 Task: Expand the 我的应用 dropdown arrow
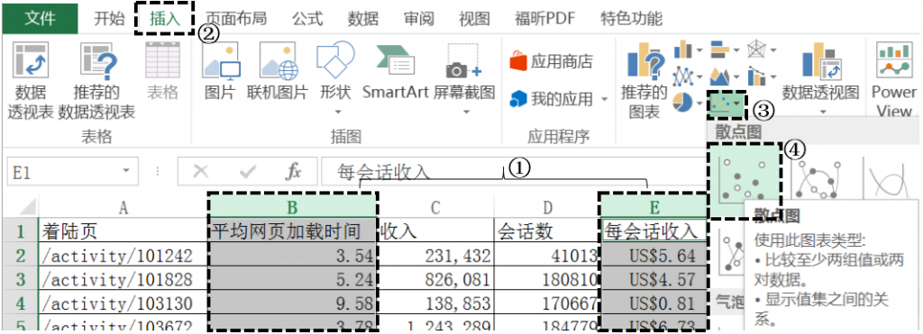pyautogui.click(x=604, y=99)
